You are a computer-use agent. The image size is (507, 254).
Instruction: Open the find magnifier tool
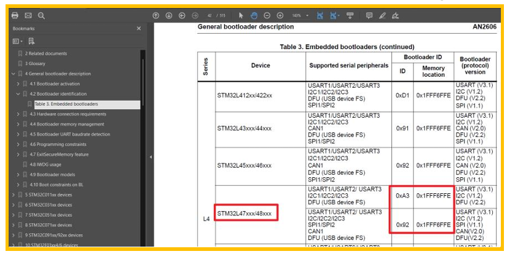tap(41, 15)
